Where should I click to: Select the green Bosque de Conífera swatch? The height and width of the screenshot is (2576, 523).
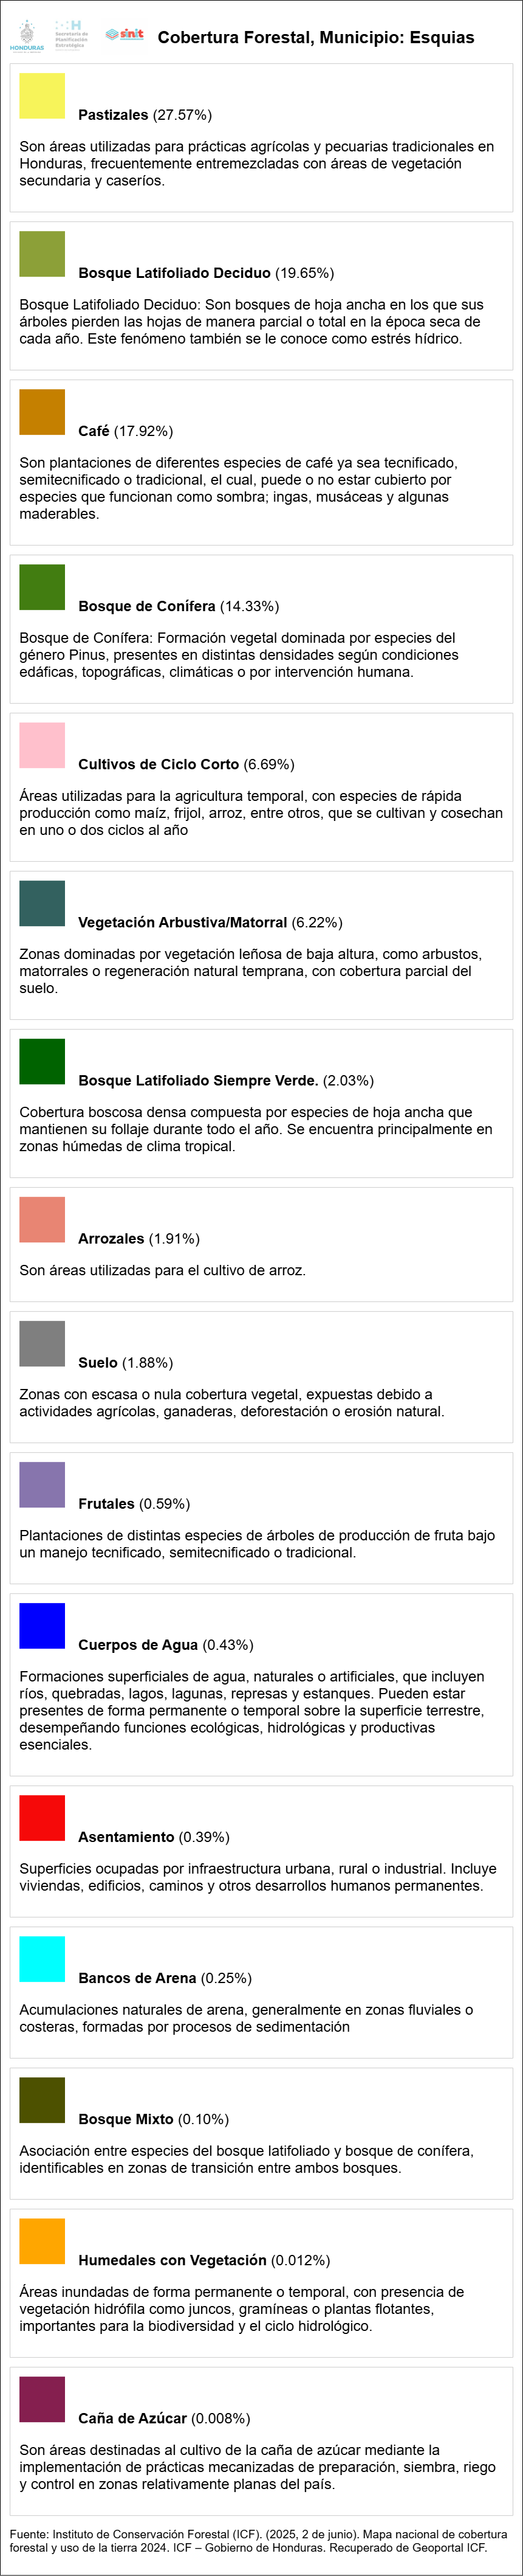click(x=42, y=587)
